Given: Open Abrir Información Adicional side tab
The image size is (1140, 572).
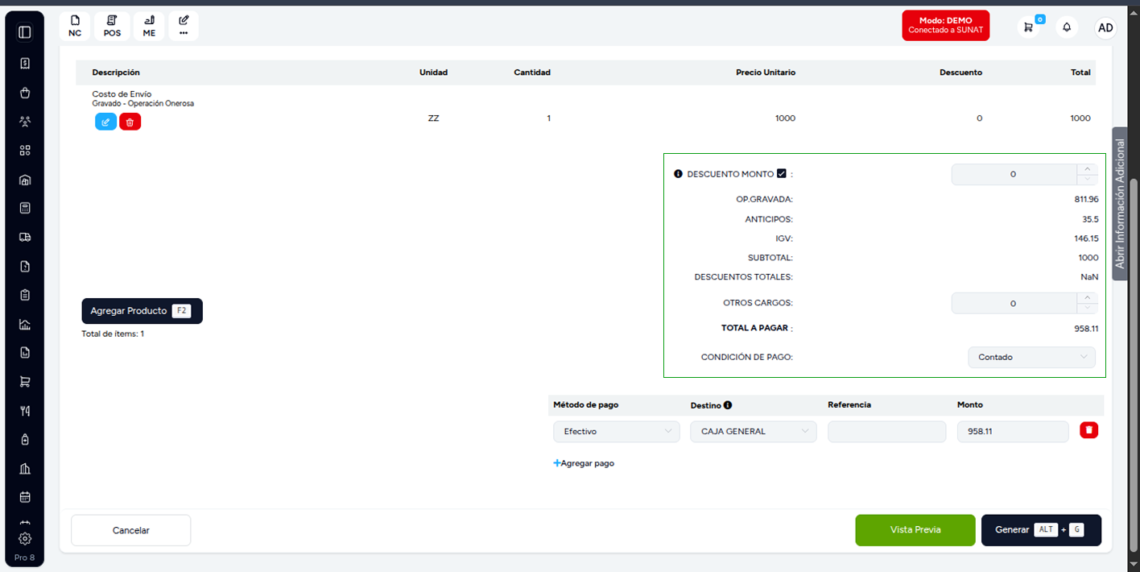Looking at the screenshot, I should [x=1120, y=204].
